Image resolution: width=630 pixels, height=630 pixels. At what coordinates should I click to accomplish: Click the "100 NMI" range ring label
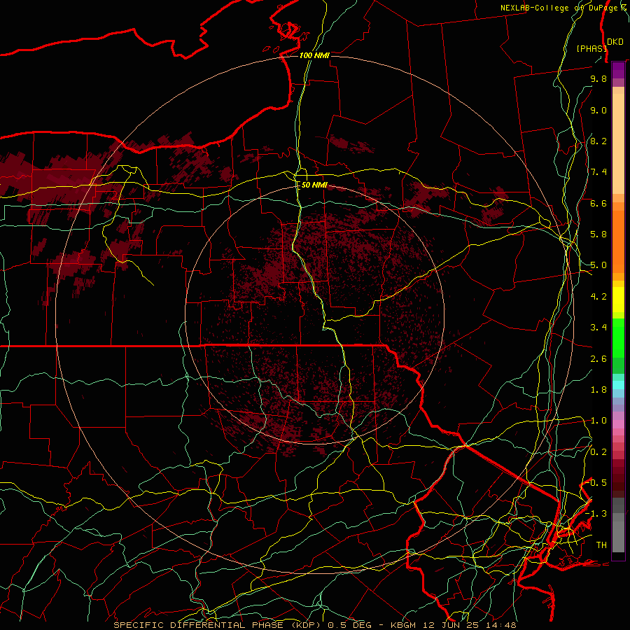point(314,55)
